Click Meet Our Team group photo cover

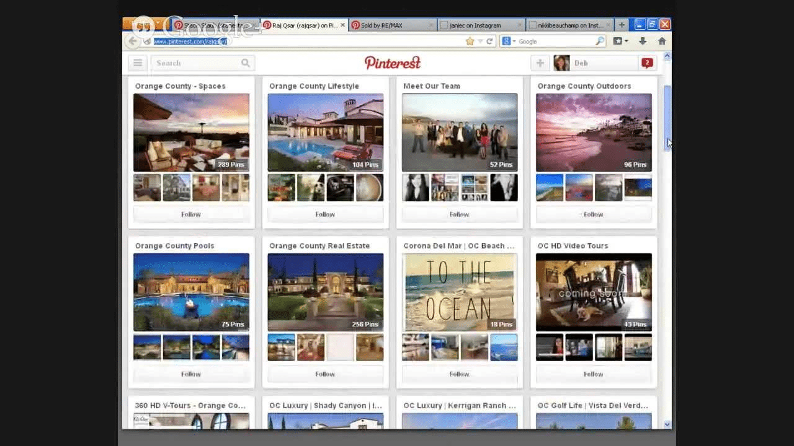pos(460,133)
